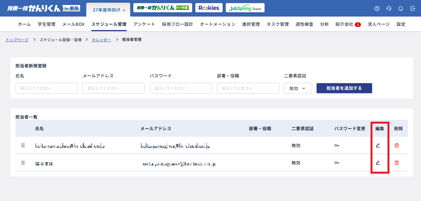Viewport: 421px width, 201px height.
Task: Click the key icon in second staff row
Action: [337, 162]
